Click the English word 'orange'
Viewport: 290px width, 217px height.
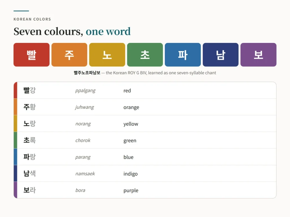click(x=131, y=107)
